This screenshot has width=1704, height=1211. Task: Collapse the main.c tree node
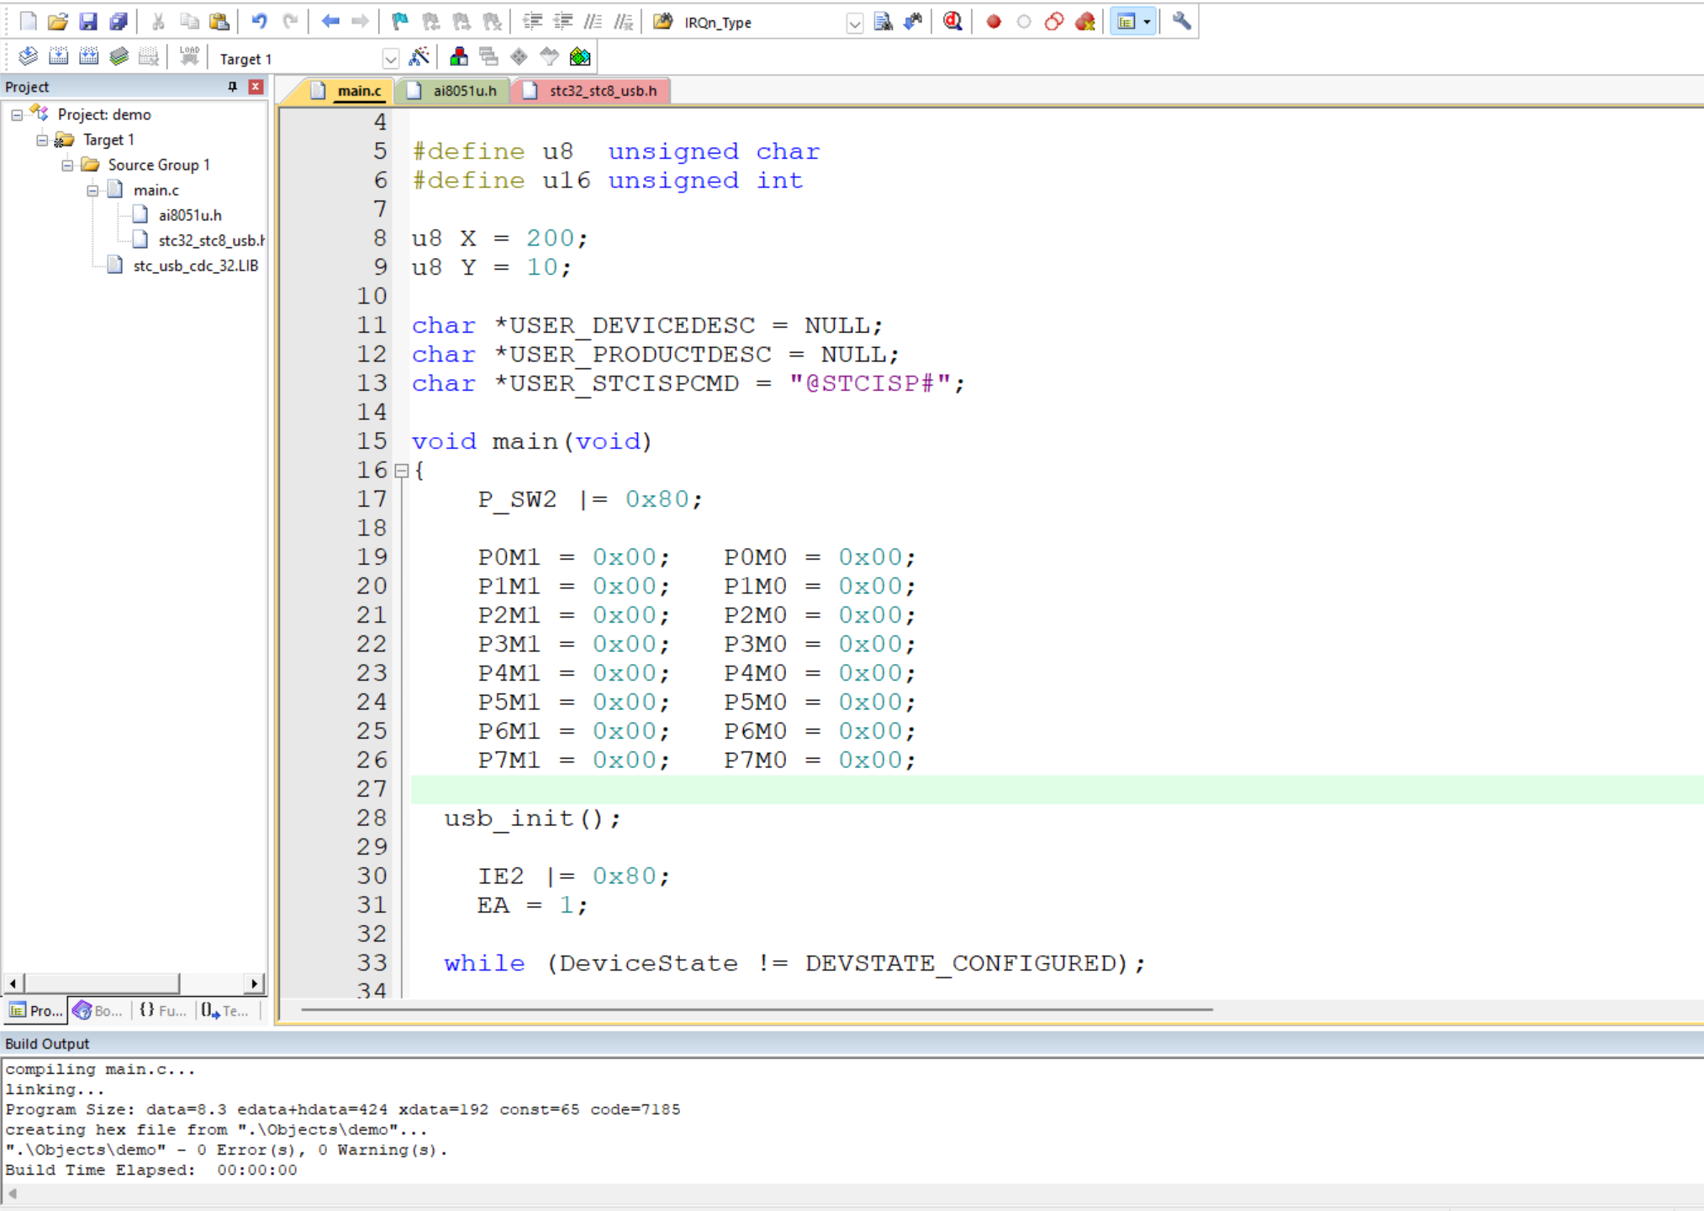tap(92, 191)
